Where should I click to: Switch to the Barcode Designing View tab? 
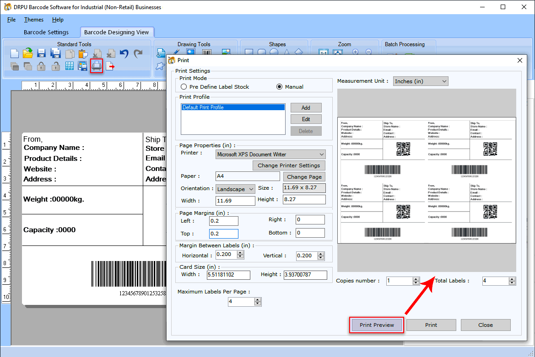(116, 32)
